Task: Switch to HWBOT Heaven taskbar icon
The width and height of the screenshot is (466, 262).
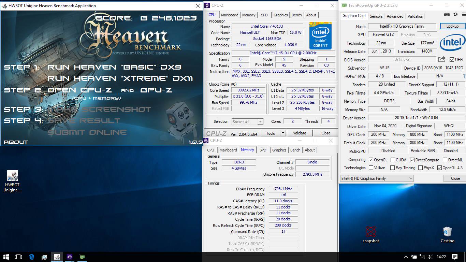Action: tap(57, 257)
